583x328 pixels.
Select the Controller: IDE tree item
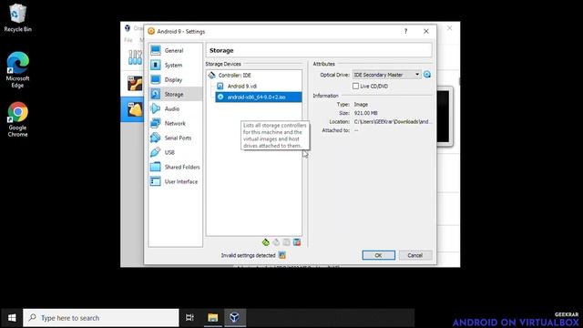tap(235, 75)
